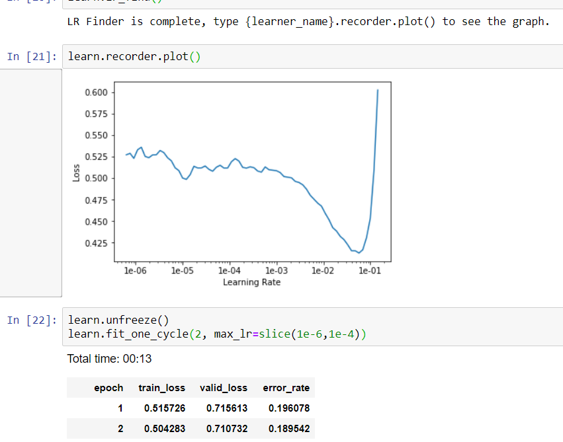The height and width of the screenshot is (442, 563).
Task: Click the epoch 2 valid_loss value 0.710732
Action: [227, 429]
